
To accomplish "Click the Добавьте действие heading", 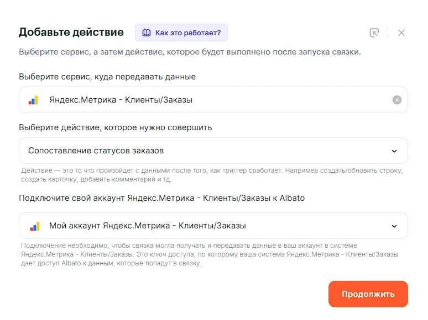I will pyautogui.click(x=71, y=32).
